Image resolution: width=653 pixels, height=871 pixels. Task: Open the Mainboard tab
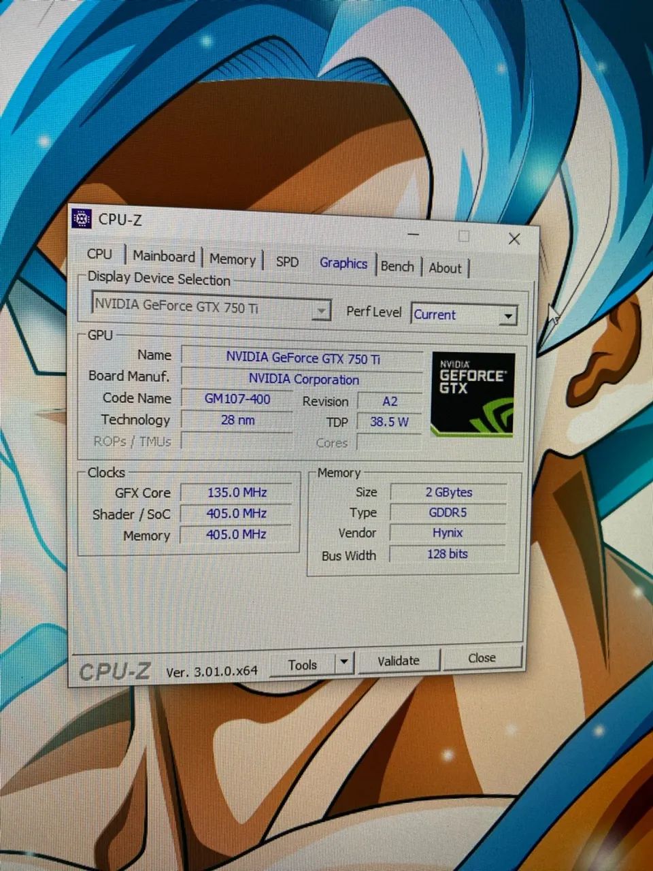click(x=164, y=257)
